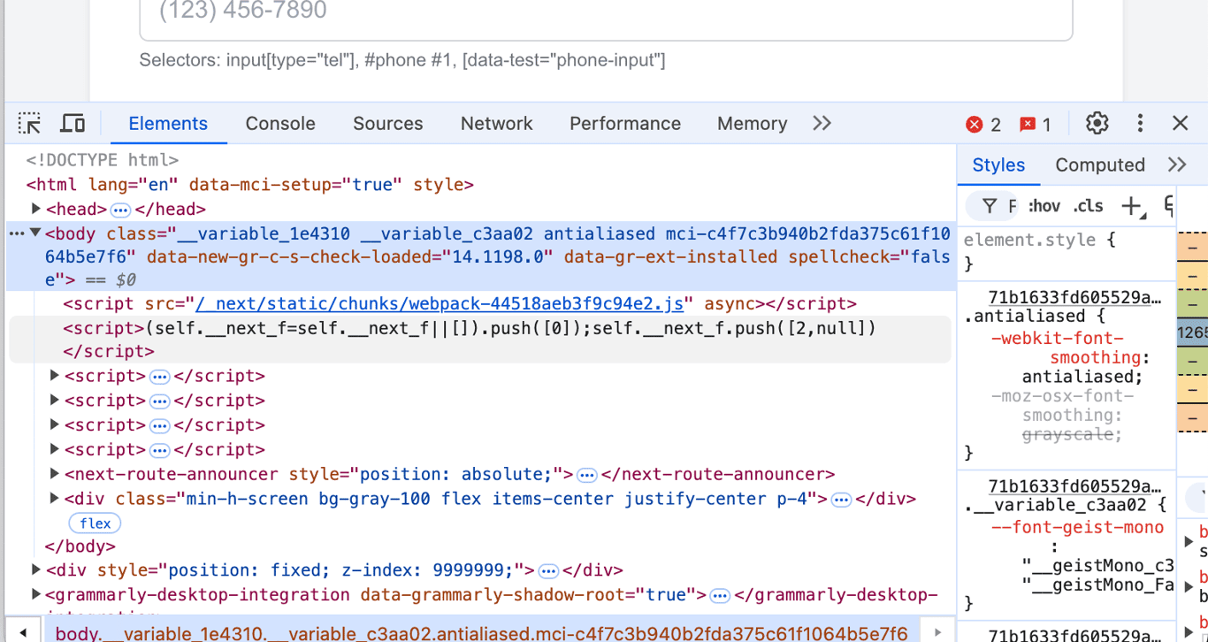Focus the phone number input field
The image size is (1208, 642).
(x=606, y=18)
